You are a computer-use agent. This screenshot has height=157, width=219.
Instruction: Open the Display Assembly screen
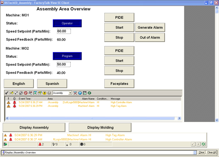coord(34,127)
